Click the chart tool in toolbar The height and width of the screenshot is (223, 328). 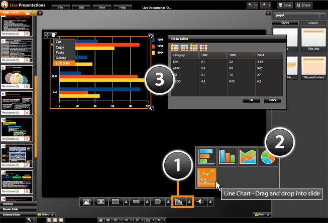(x=179, y=201)
